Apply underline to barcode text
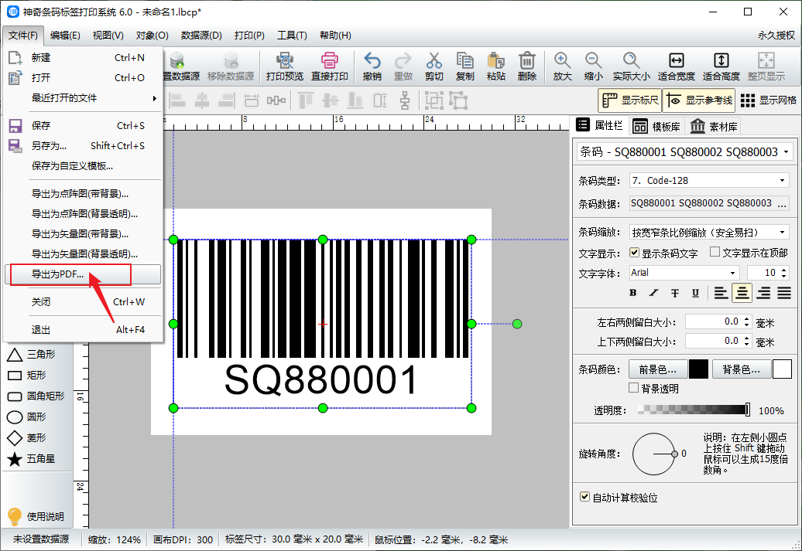Image resolution: width=802 pixels, height=551 pixels. point(695,293)
